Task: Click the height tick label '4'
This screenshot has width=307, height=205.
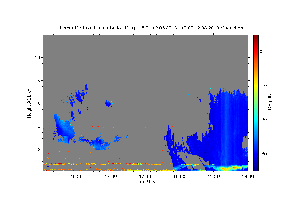Action: 38,127
